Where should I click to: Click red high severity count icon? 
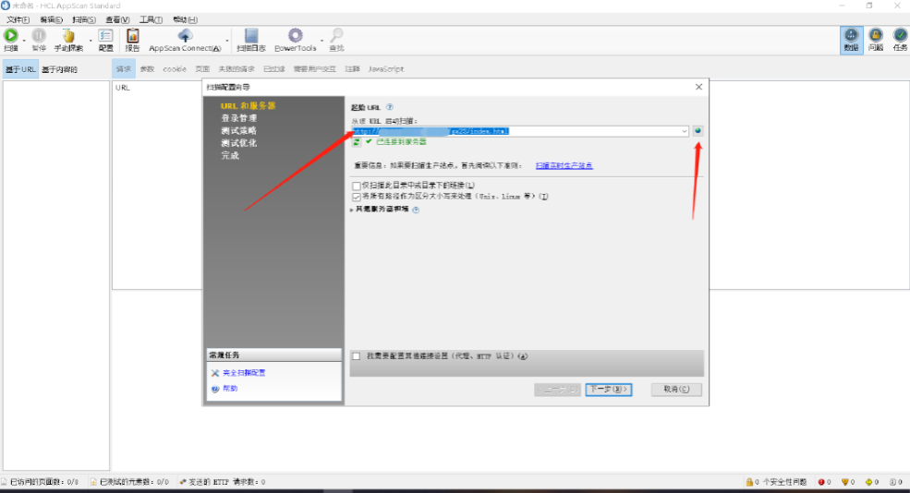821,482
